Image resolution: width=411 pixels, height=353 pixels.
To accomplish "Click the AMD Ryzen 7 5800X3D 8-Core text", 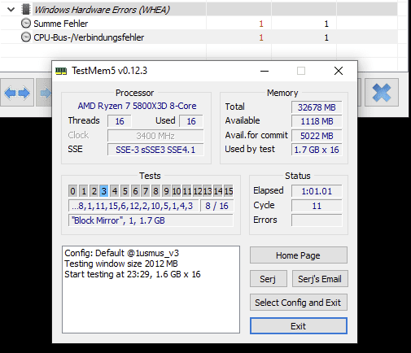I will tap(137, 106).
